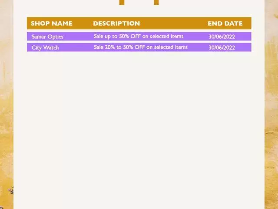The width and height of the screenshot is (278, 209).
Task: Click the left gold bar above table
Action: tap(122, 3)
